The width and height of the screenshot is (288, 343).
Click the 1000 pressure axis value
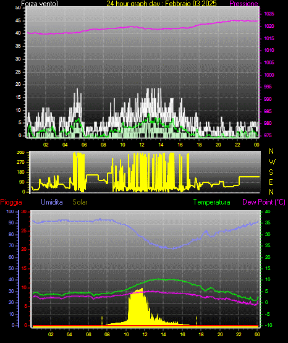tap(269, 75)
